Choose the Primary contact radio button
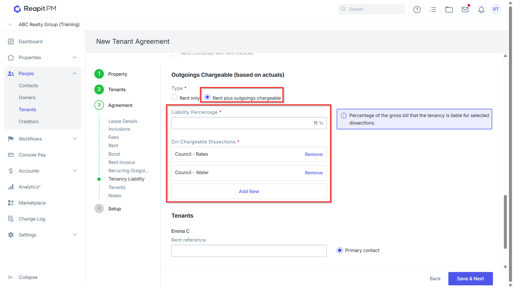 [340, 250]
